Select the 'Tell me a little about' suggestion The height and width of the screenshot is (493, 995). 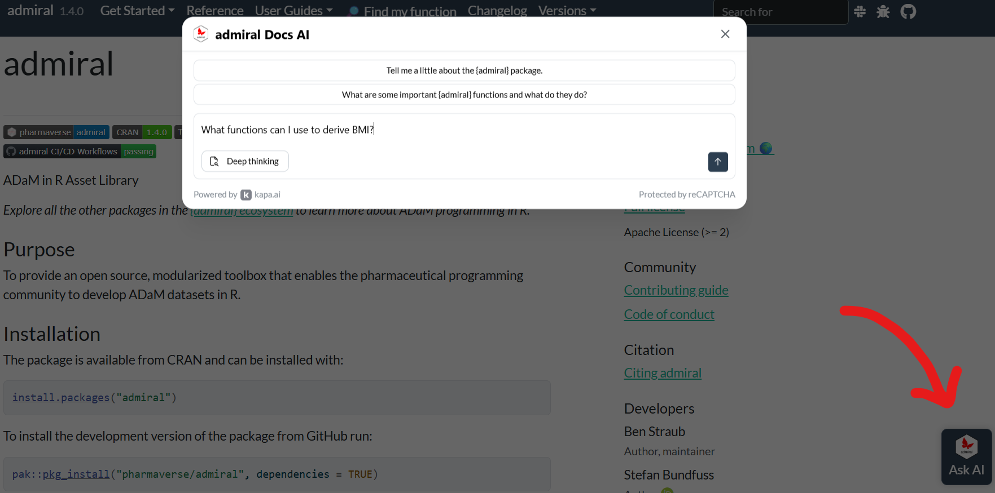(x=464, y=70)
